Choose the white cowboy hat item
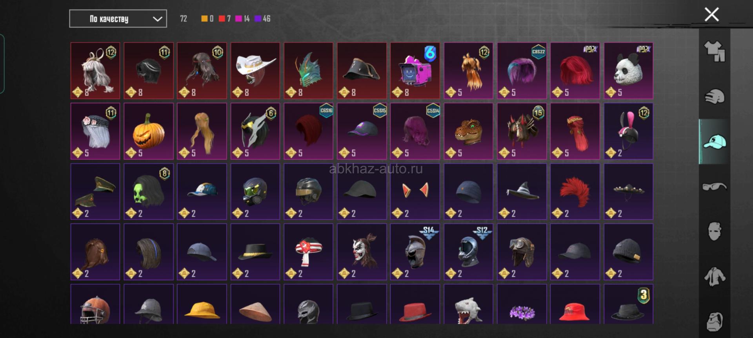Screen dimensions: 753x338 point(255,71)
